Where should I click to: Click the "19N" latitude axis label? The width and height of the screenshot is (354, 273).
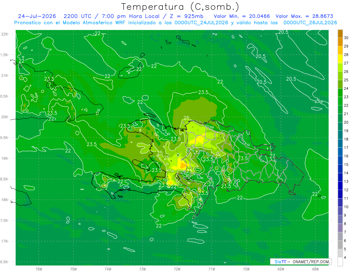(x=5, y=158)
